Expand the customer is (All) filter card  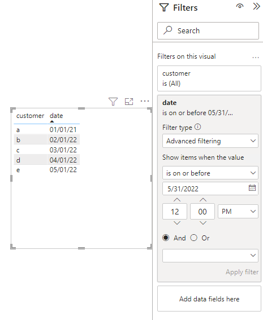pos(209,78)
